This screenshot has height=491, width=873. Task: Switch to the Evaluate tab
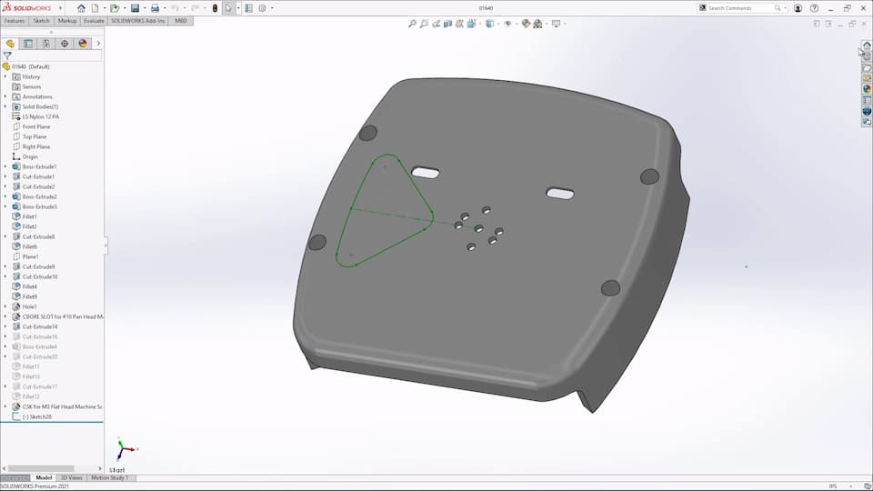point(94,20)
